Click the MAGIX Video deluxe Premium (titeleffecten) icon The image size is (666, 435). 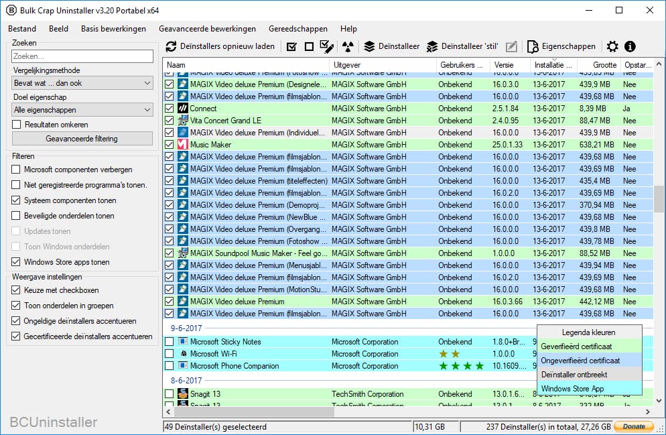click(183, 180)
